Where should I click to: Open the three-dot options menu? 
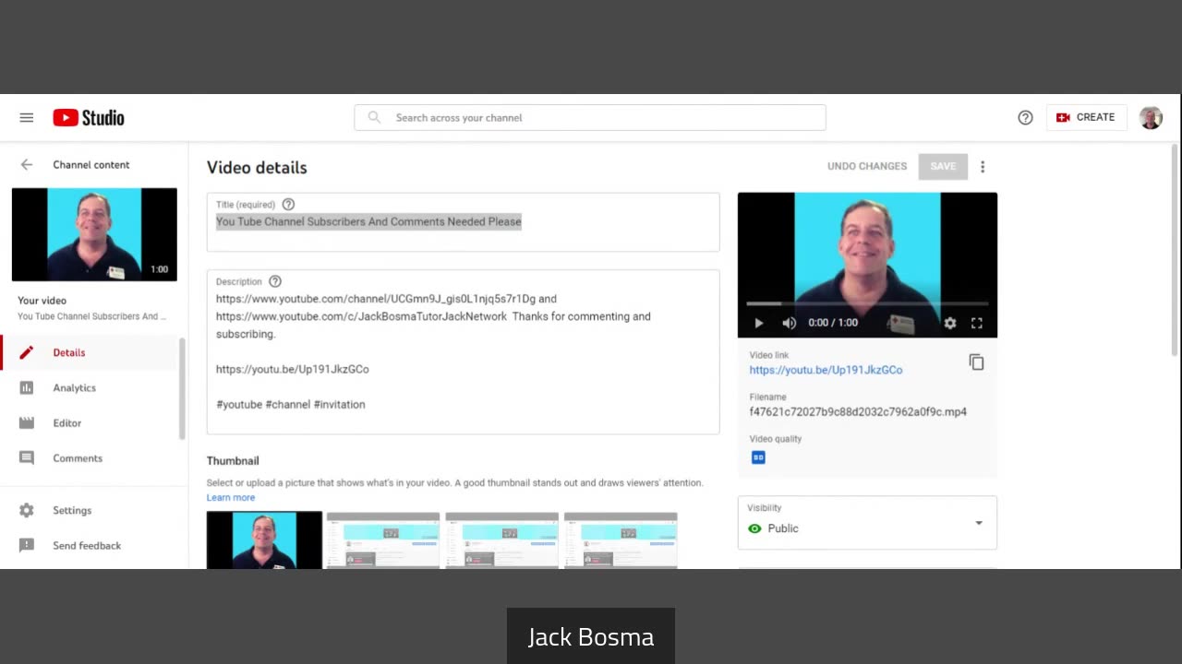pyautogui.click(x=983, y=167)
